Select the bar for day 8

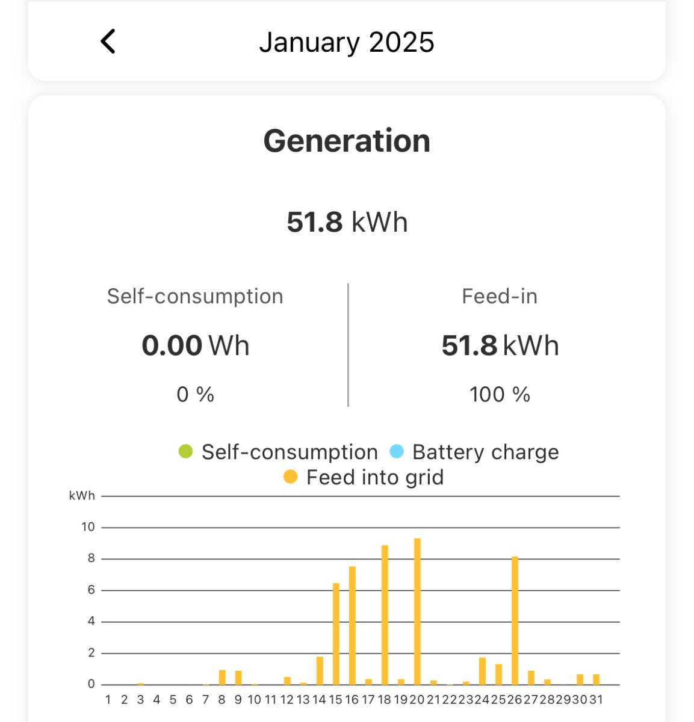tap(222, 677)
